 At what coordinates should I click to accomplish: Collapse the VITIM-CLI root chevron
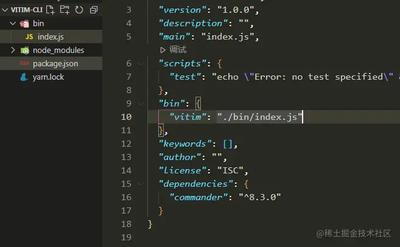[x=5, y=10]
